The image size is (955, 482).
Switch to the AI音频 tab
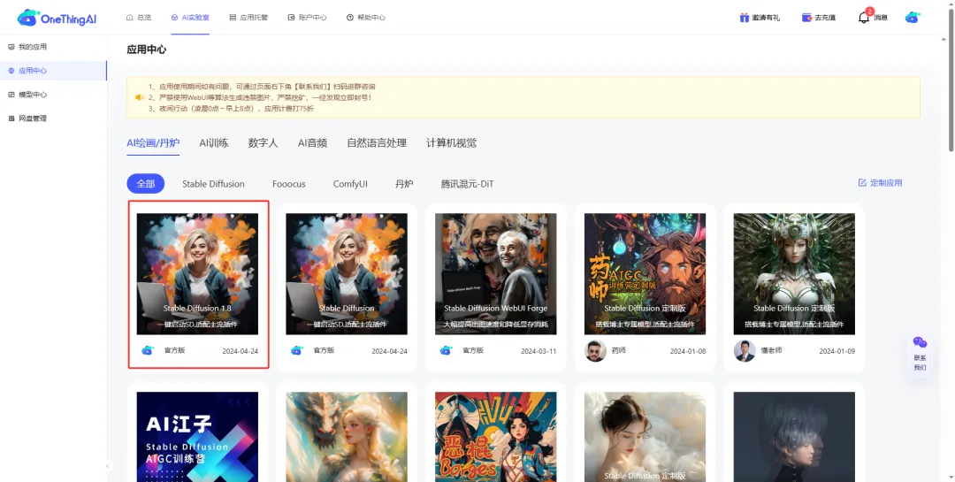pos(312,143)
